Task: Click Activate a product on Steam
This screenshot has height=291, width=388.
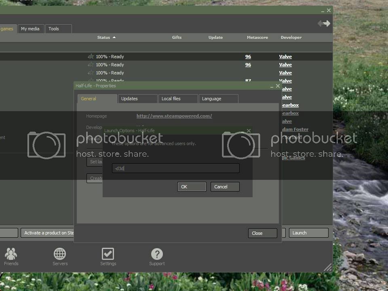Action: [x=48, y=233]
